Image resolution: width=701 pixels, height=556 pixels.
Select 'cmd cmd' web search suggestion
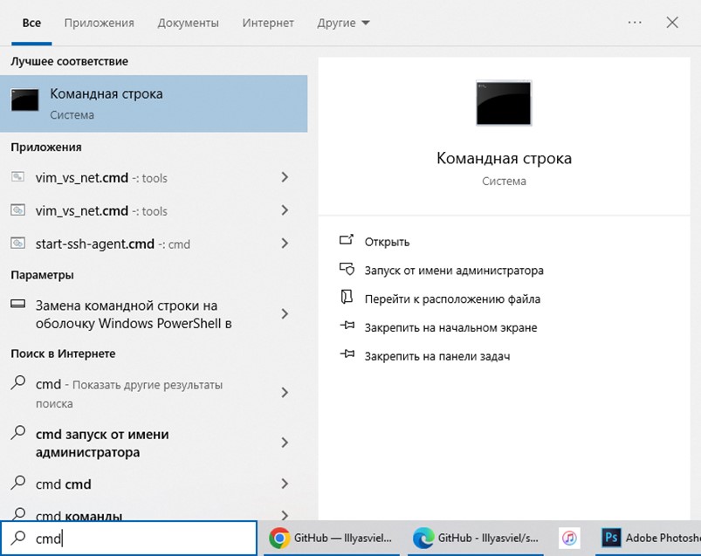[x=64, y=484]
